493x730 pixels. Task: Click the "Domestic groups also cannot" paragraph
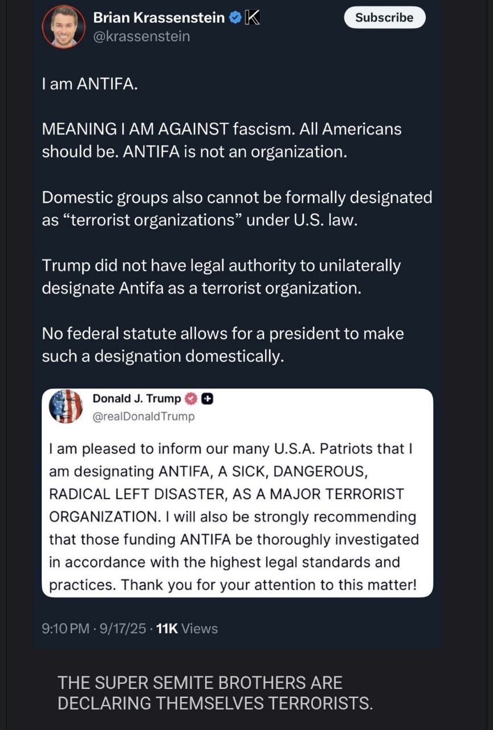pyautogui.click(x=237, y=209)
